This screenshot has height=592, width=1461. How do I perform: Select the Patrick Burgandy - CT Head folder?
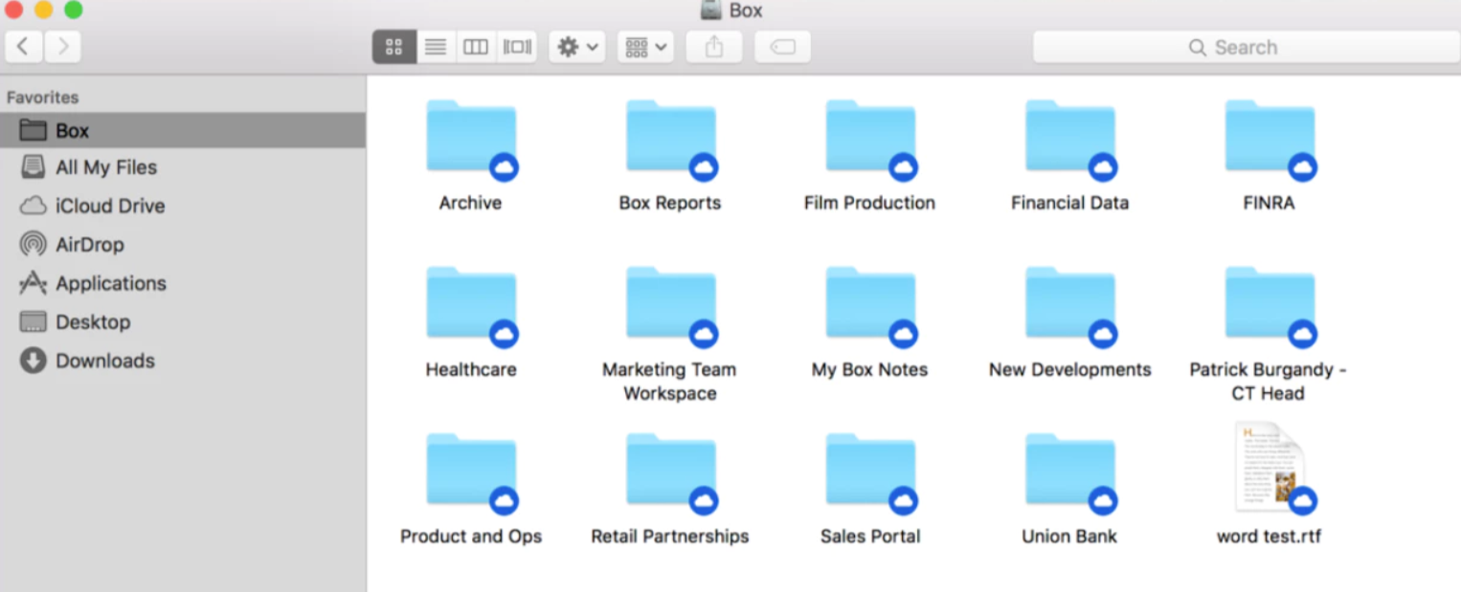tap(1270, 306)
